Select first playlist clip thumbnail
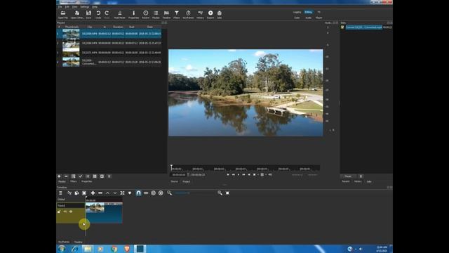The width and height of the screenshot is (449, 253). [x=71, y=33]
